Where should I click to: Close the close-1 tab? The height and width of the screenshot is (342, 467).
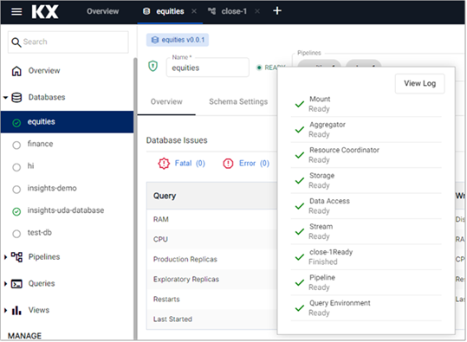pyautogui.click(x=257, y=11)
